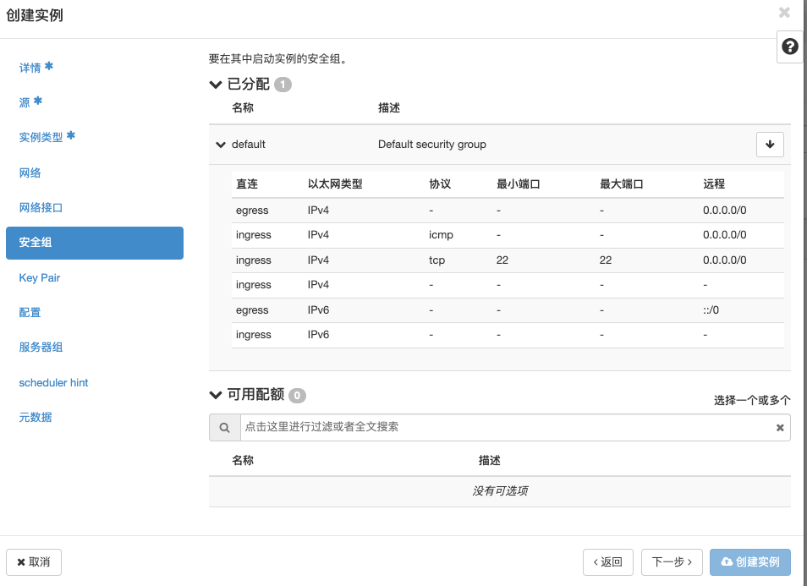Screen dimensions: 807x586
Task: Collapse the 已分配 section
Action: 216,85
